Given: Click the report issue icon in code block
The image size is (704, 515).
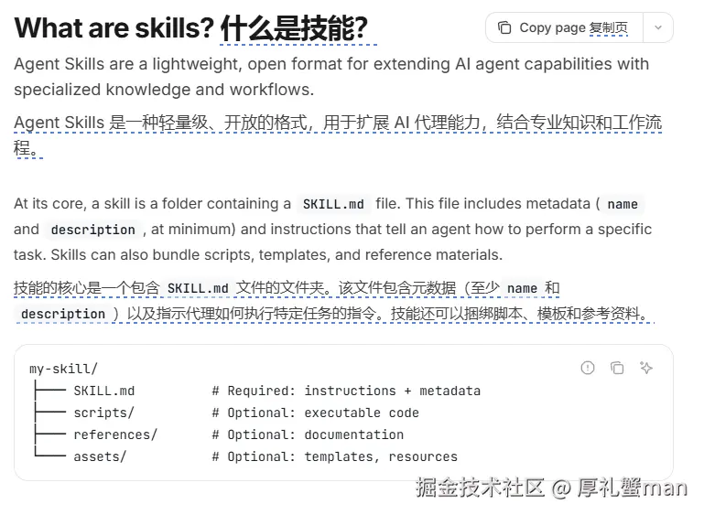Looking at the screenshot, I should (x=587, y=368).
